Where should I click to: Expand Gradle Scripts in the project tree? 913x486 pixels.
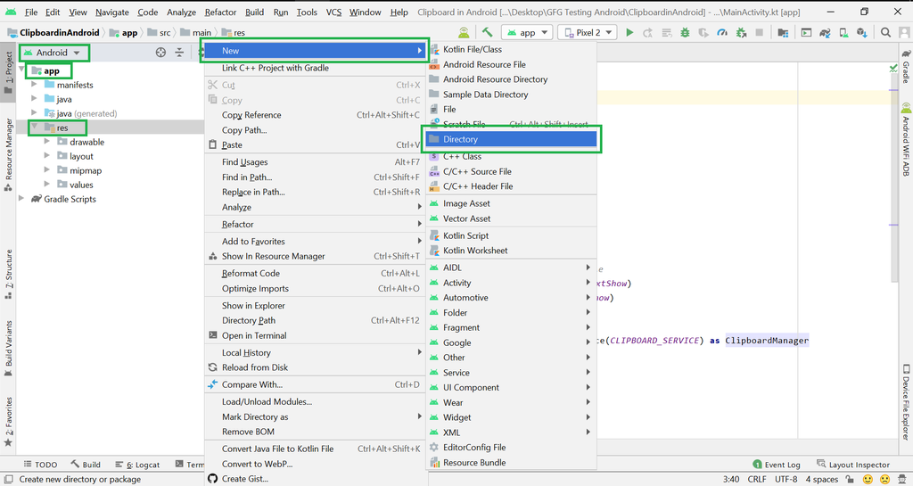23,199
